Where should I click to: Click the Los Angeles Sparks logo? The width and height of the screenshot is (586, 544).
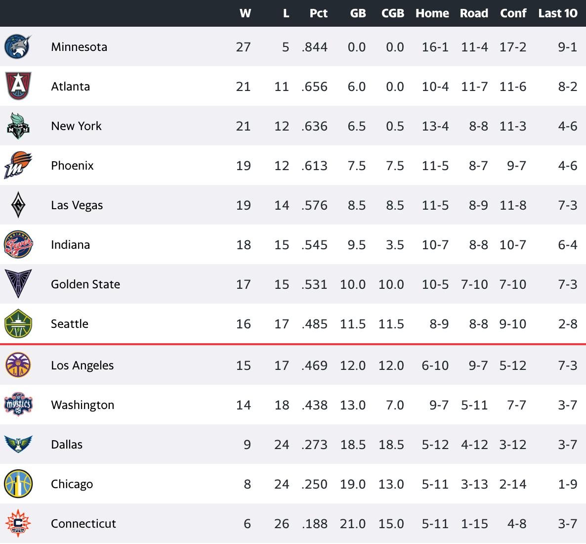tap(18, 365)
